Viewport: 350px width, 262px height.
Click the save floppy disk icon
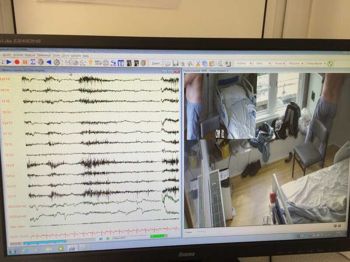[175, 63]
